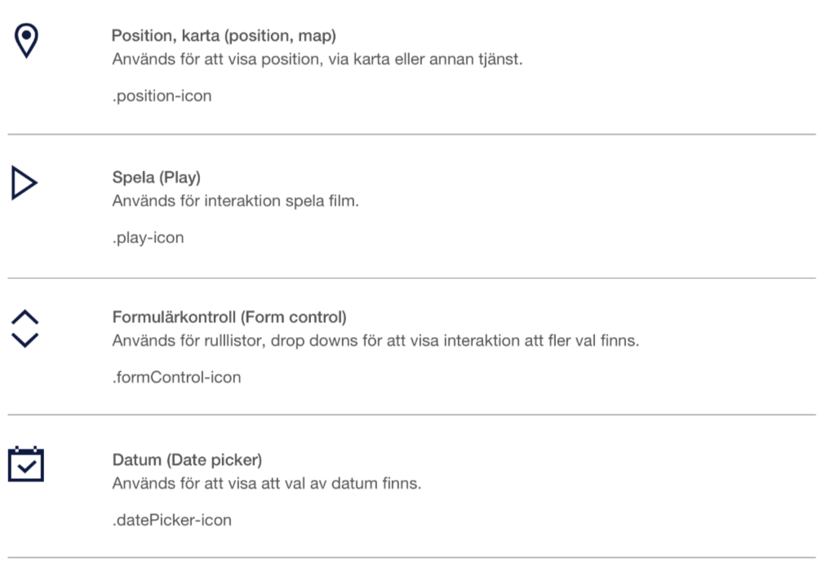Click the play triangle icon

(x=24, y=183)
